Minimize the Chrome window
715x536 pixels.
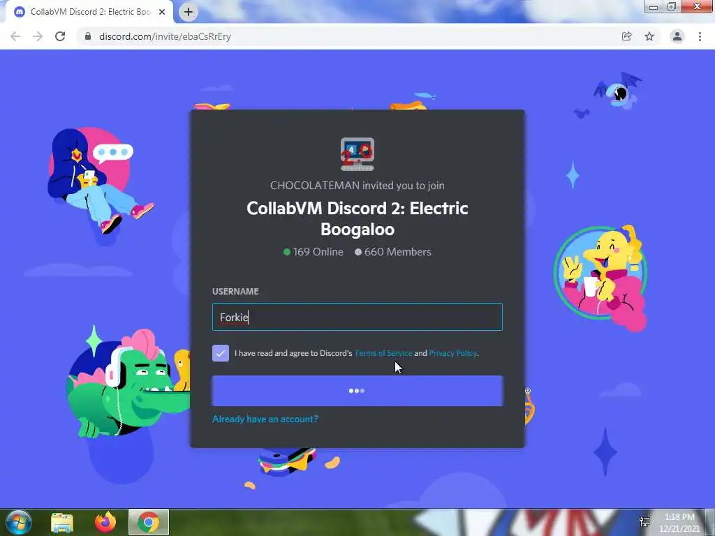coord(654,6)
